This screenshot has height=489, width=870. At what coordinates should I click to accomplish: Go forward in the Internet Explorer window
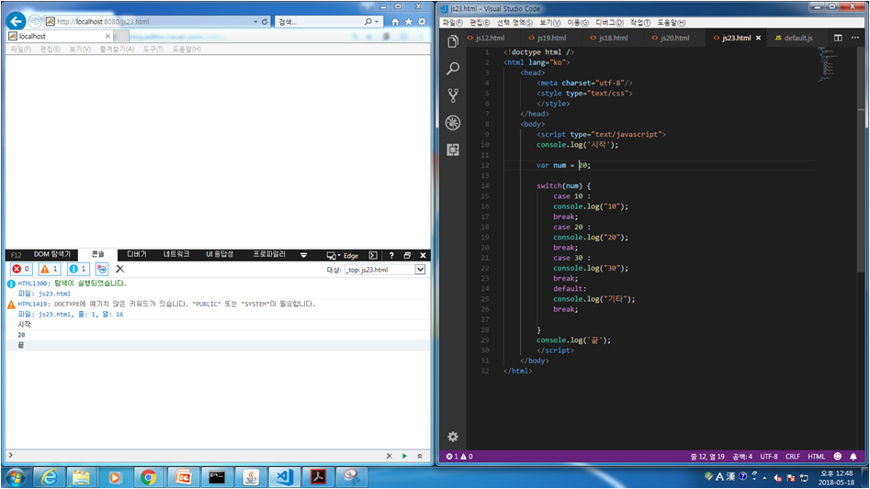click(35, 22)
